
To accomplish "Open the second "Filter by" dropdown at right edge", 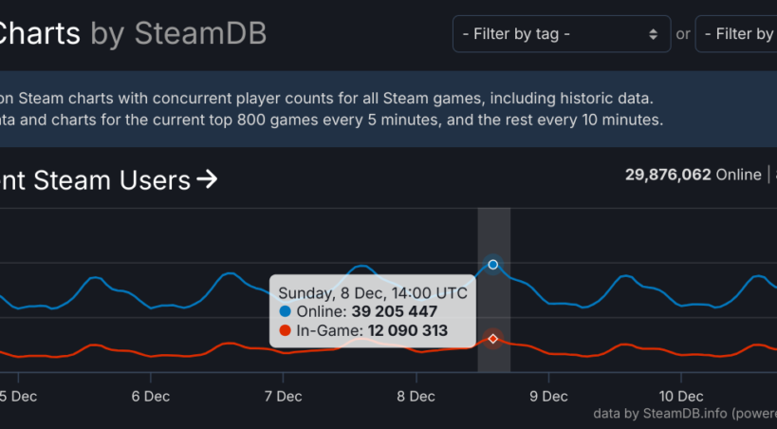I will (x=737, y=34).
